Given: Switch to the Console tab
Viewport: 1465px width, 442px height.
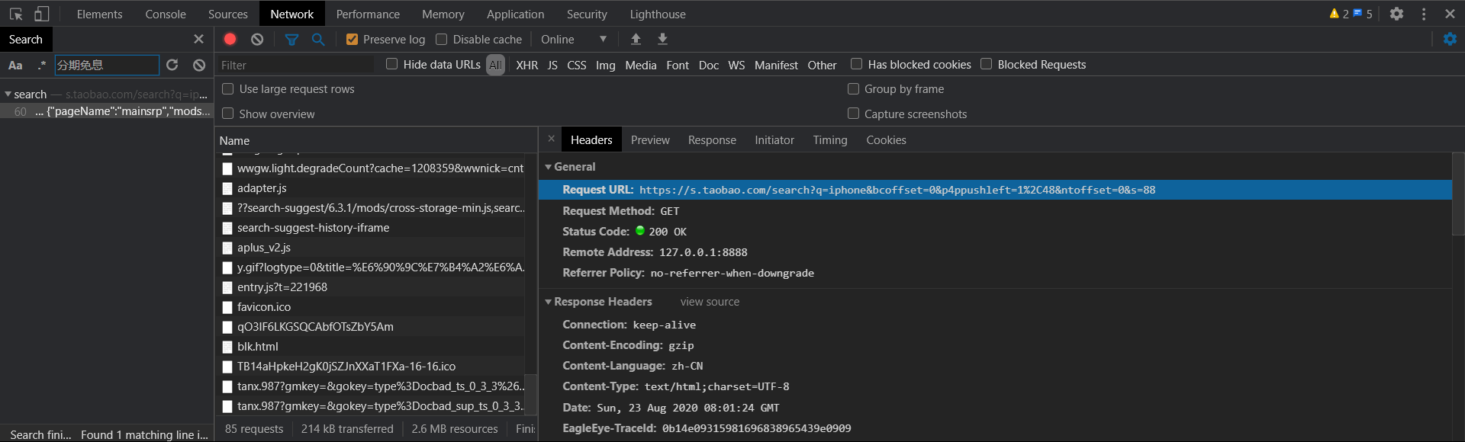Looking at the screenshot, I should coord(166,14).
